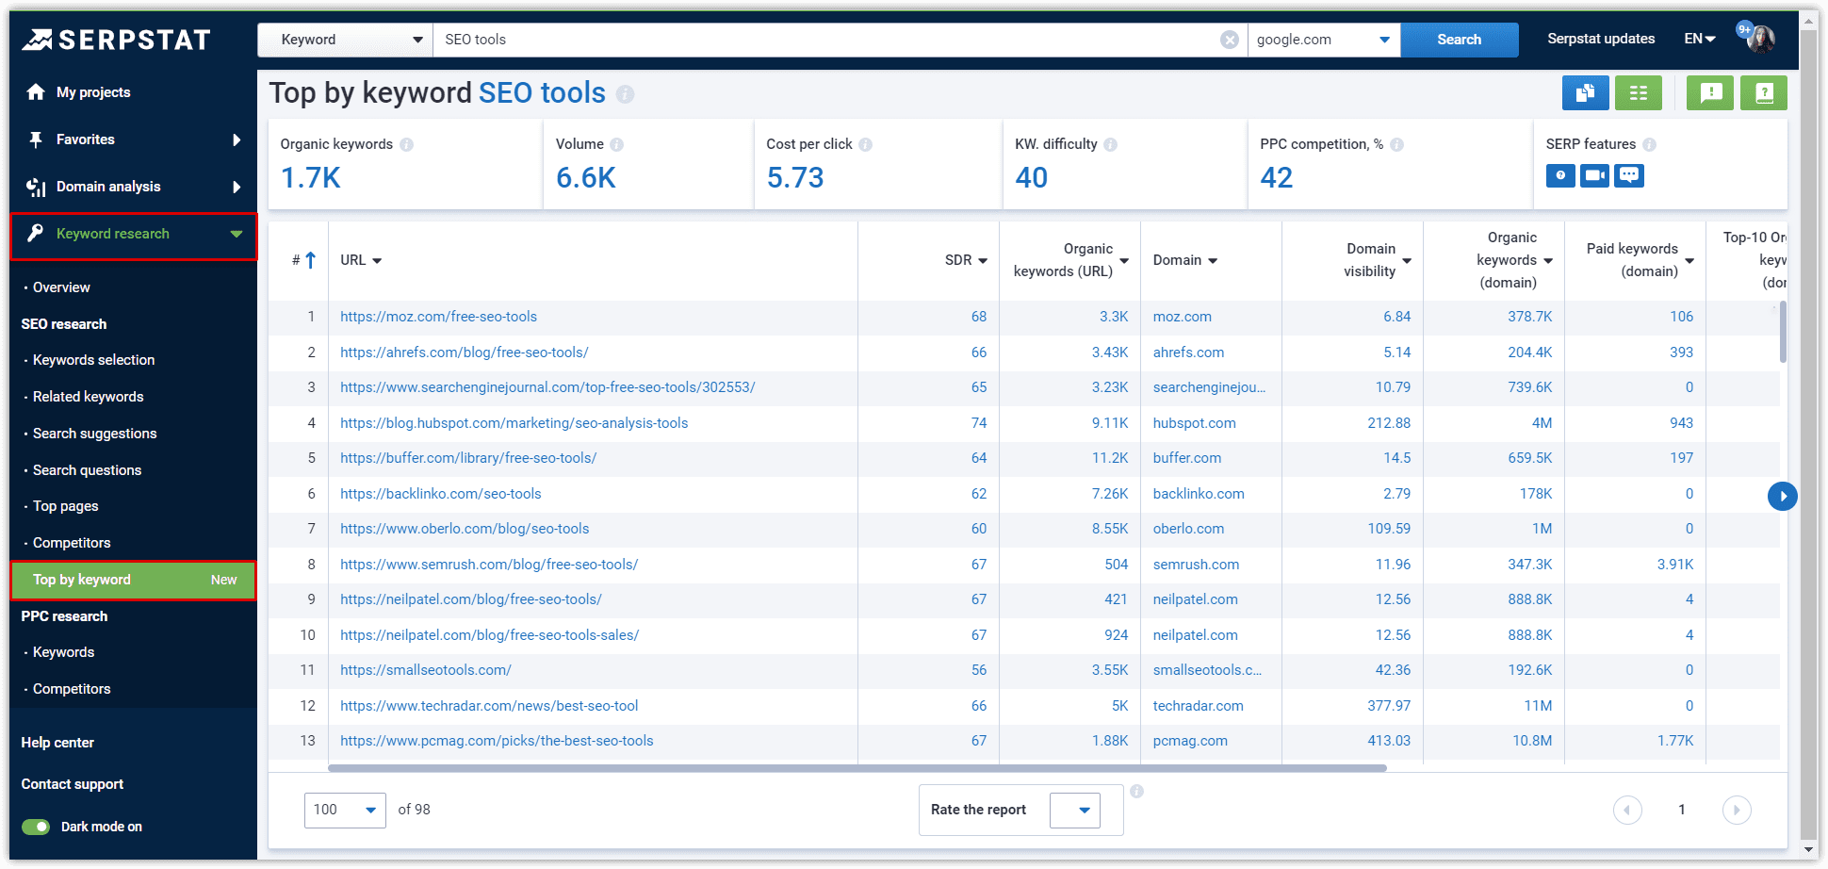This screenshot has width=1828, height=869.
Task: Open Top pages in the sidebar
Action: click(65, 506)
